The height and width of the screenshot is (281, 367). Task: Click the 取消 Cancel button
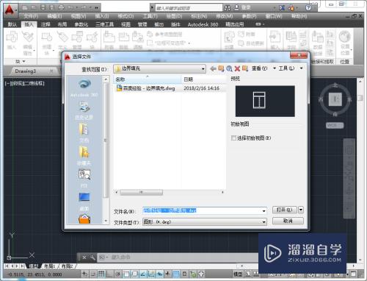[x=288, y=221]
